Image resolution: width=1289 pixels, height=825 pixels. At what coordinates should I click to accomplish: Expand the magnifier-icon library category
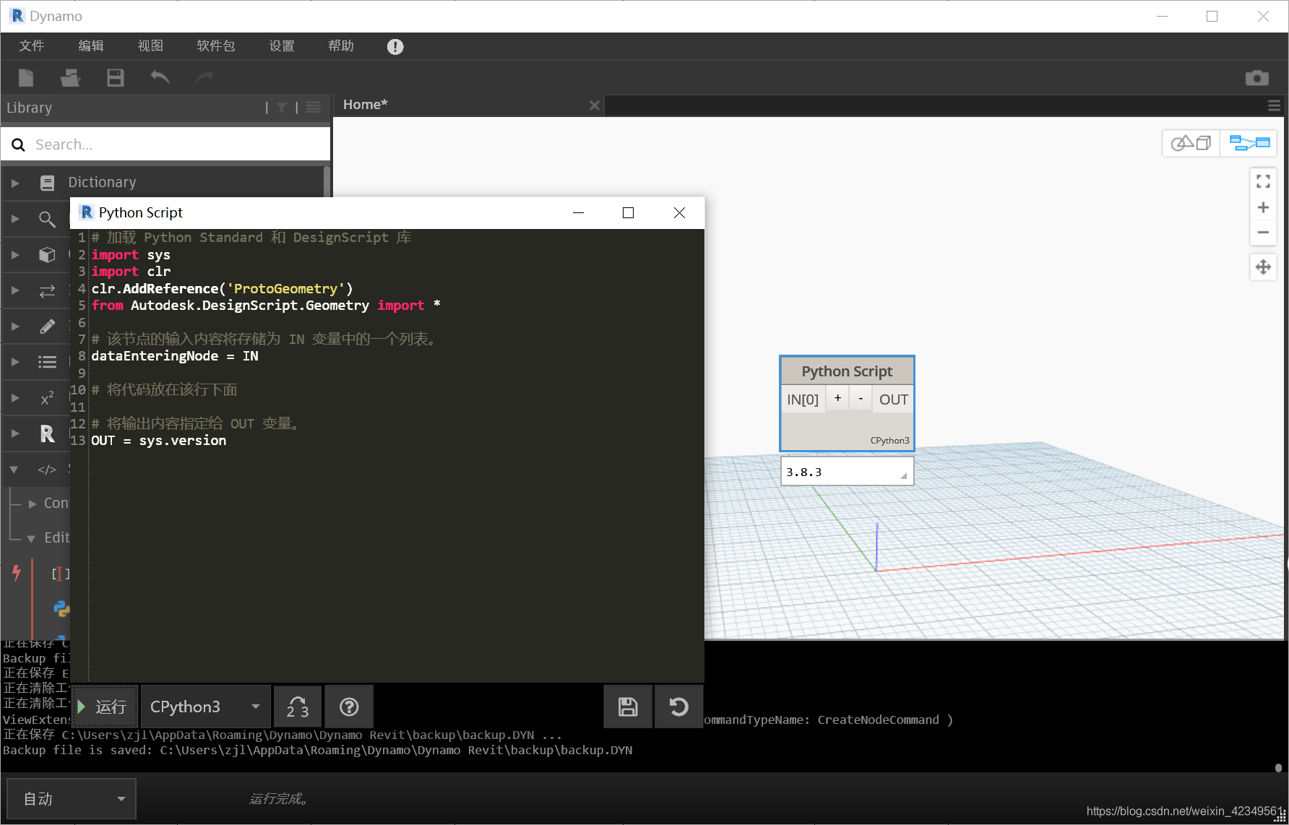coord(14,218)
